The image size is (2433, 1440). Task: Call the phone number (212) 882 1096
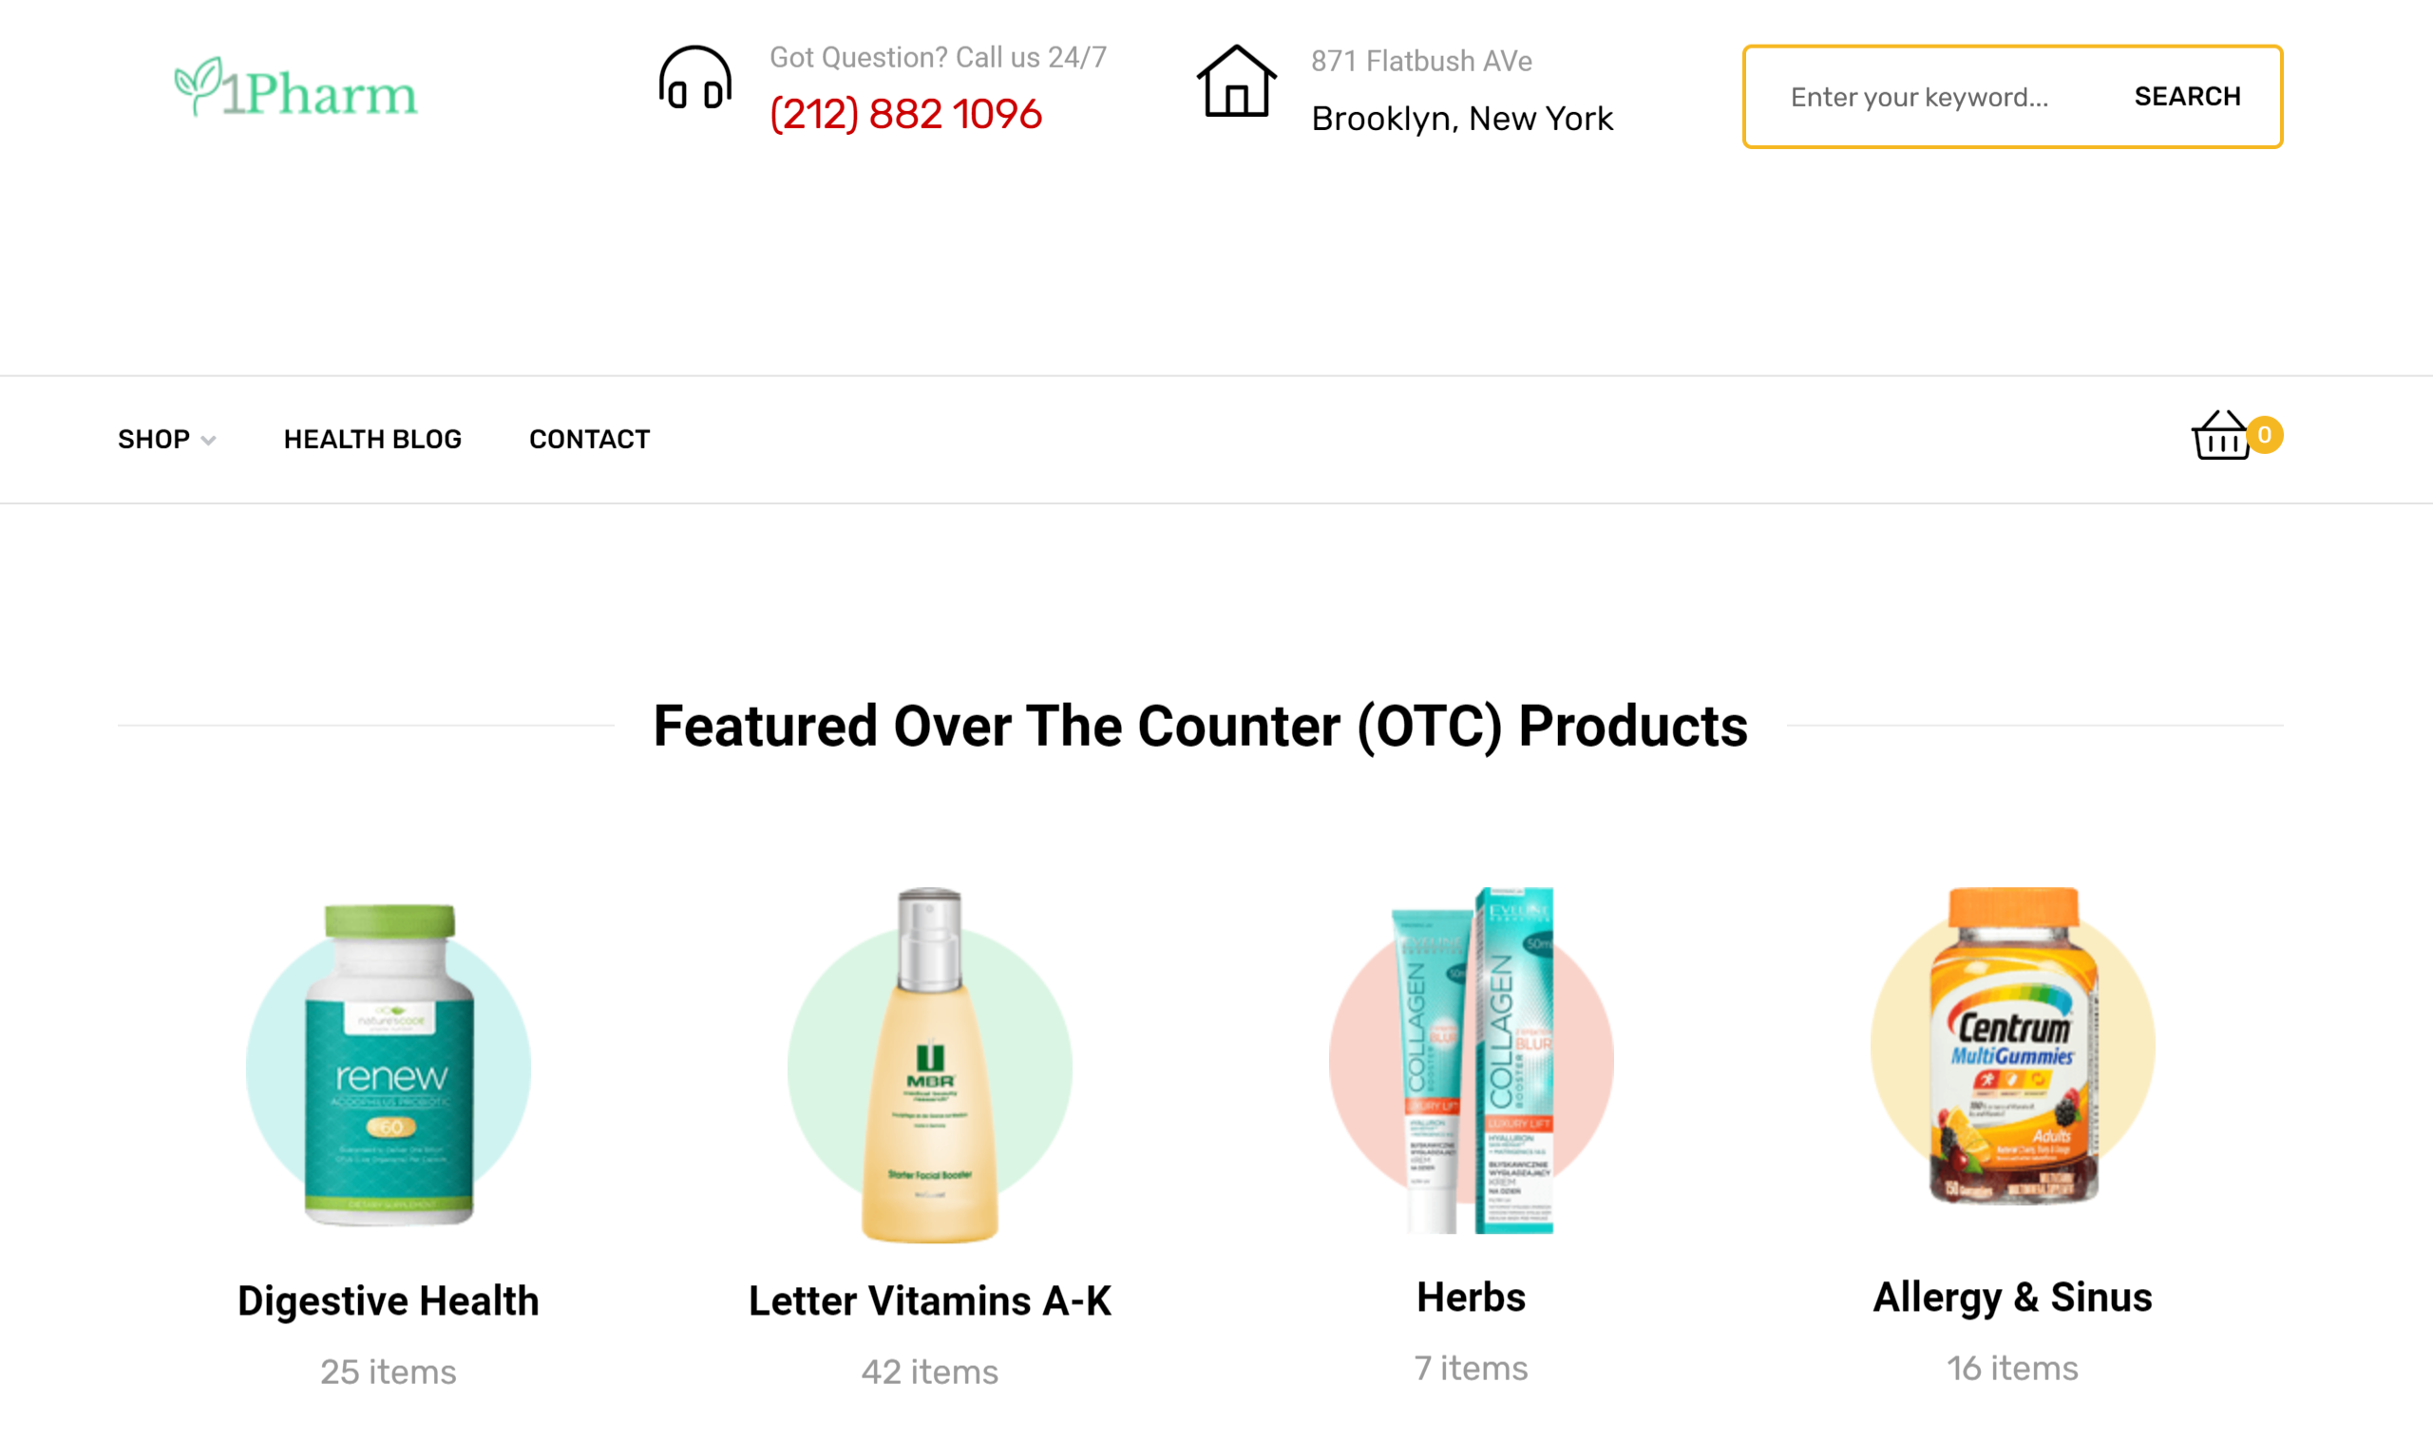pos(905,114)
